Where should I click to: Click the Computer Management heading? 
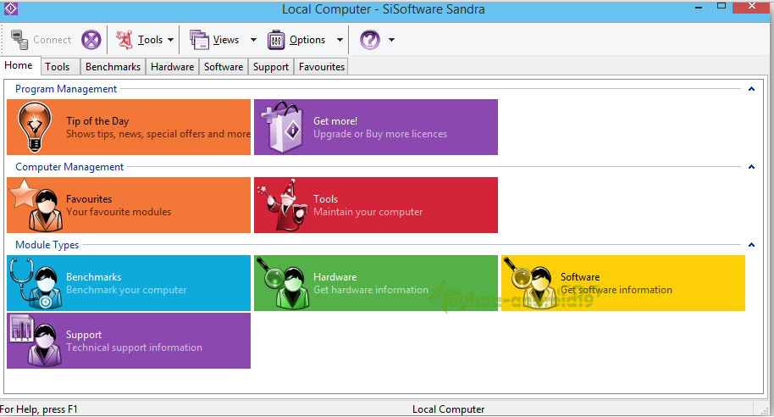[x=69, y=167]
